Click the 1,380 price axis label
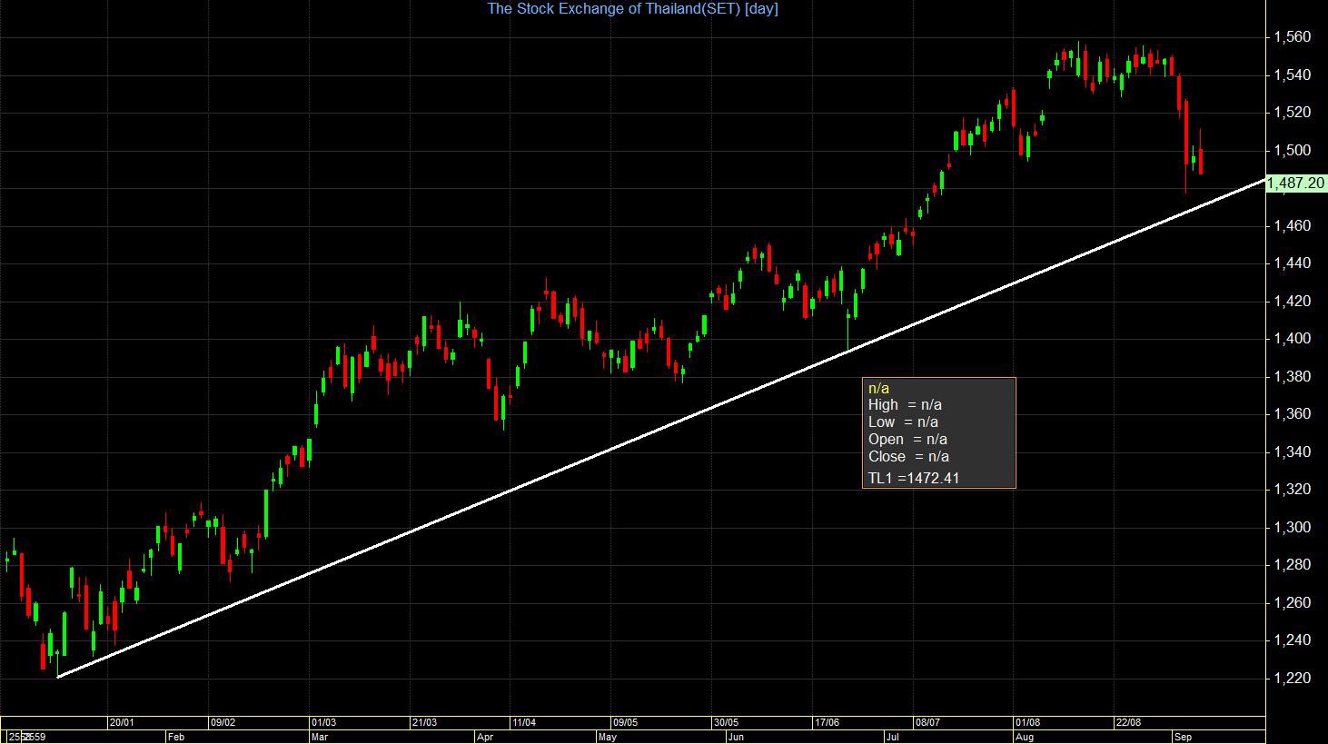The width and height of the screenshot is (1328, 744). point(1292,377)
